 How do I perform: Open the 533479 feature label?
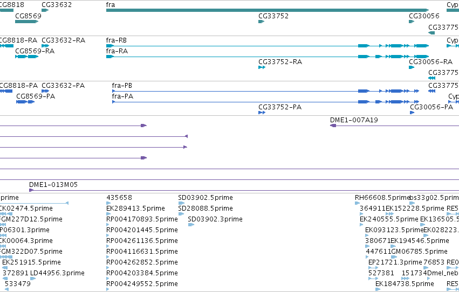(x=18, y=284)
